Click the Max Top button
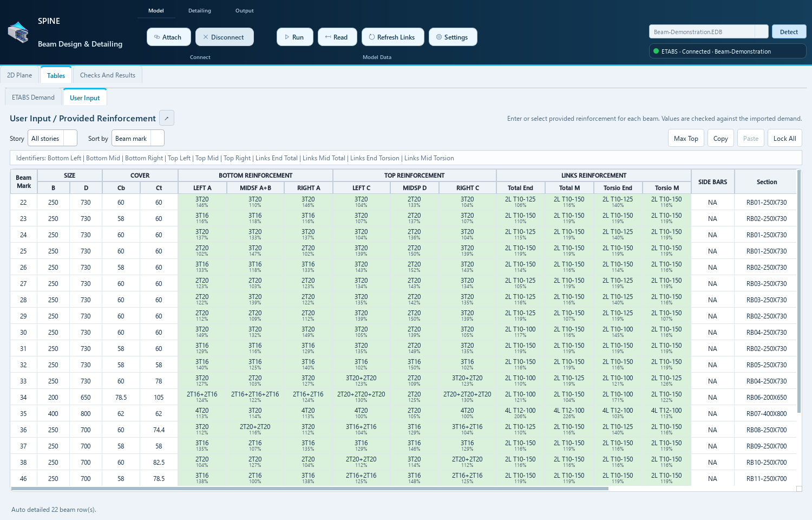Viewport: 812px width, 520px height. tap(686, 138)
